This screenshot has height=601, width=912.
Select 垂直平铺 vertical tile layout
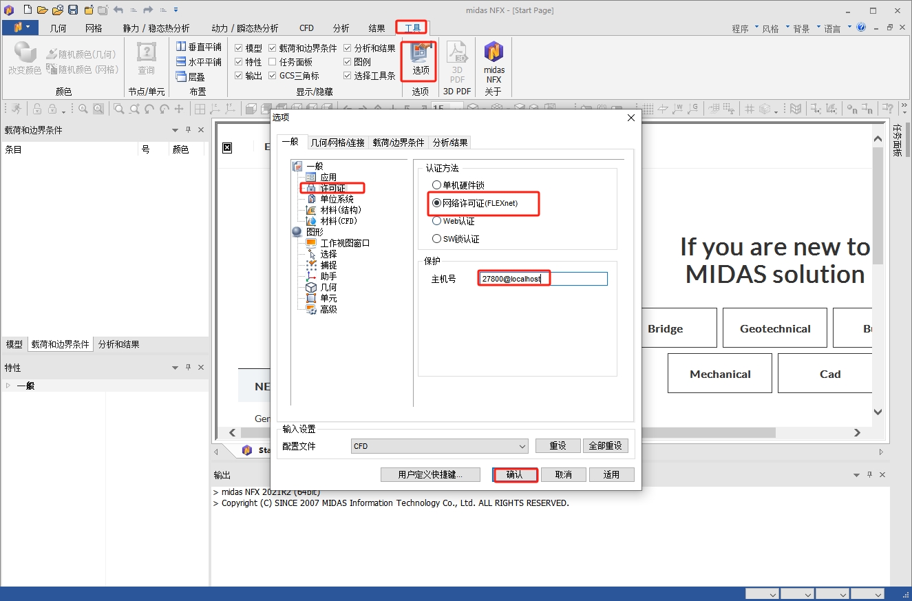199,47
